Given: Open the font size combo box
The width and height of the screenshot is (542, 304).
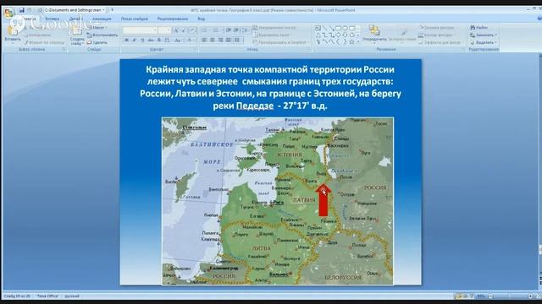Looking at the screenshot, I should click(164, 30).
